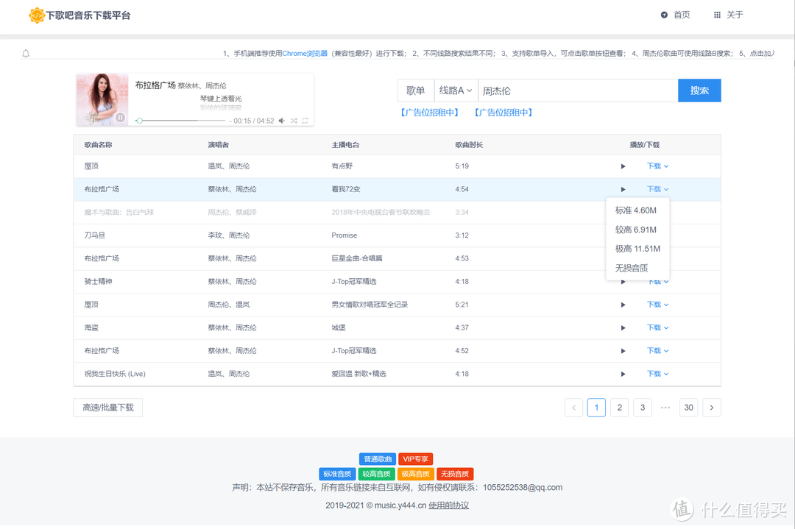The image size is (795, 529).
Task: Click the red 无损音质 badge
Action: click(x=455, y=474)
